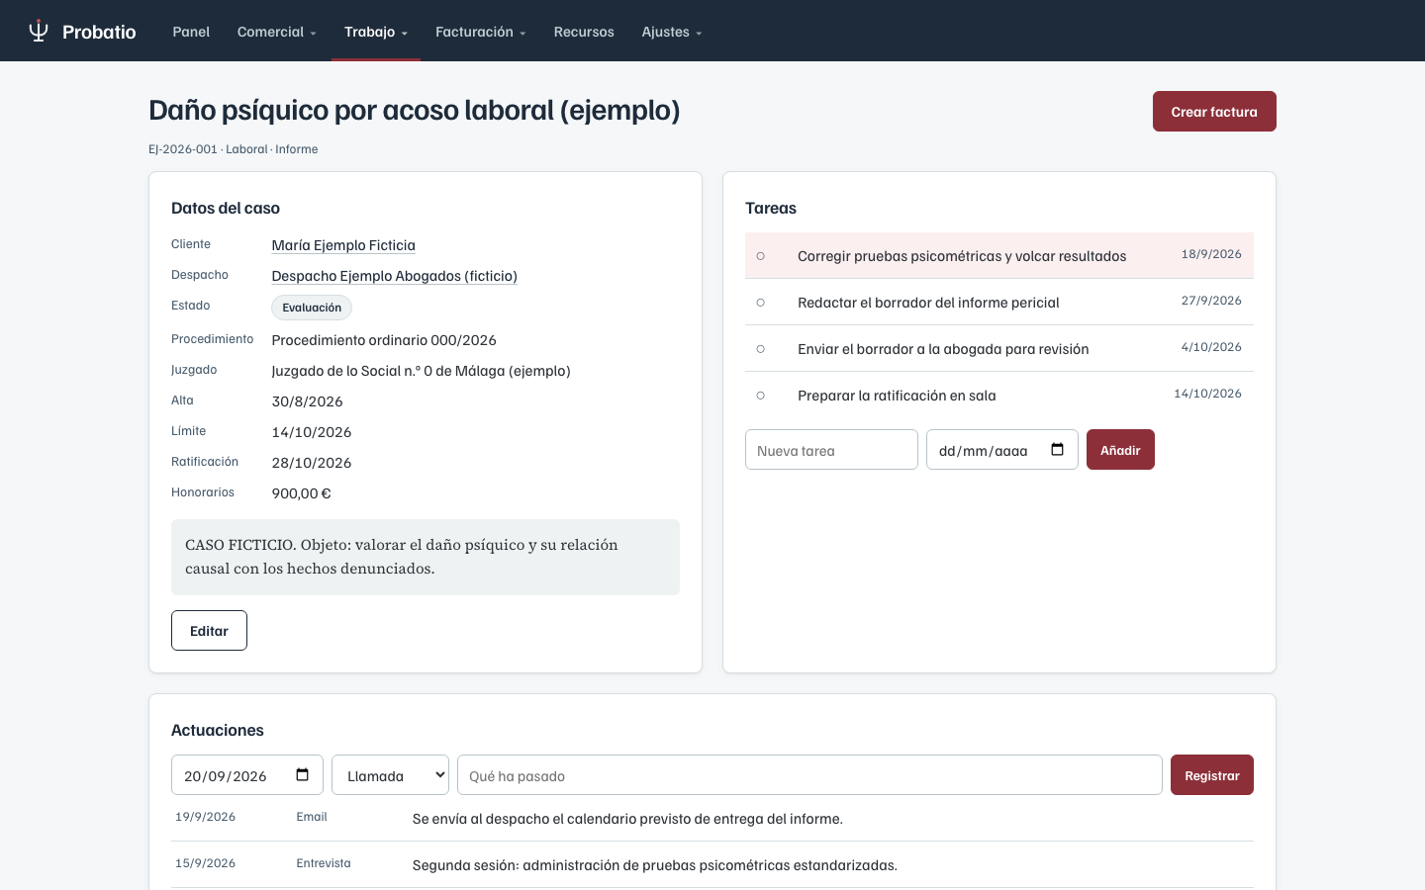Open Despacho Ejemplo Abogados (ficticio) link
The width and height of the screenshot is (1425, 890).
coord(395,276)
